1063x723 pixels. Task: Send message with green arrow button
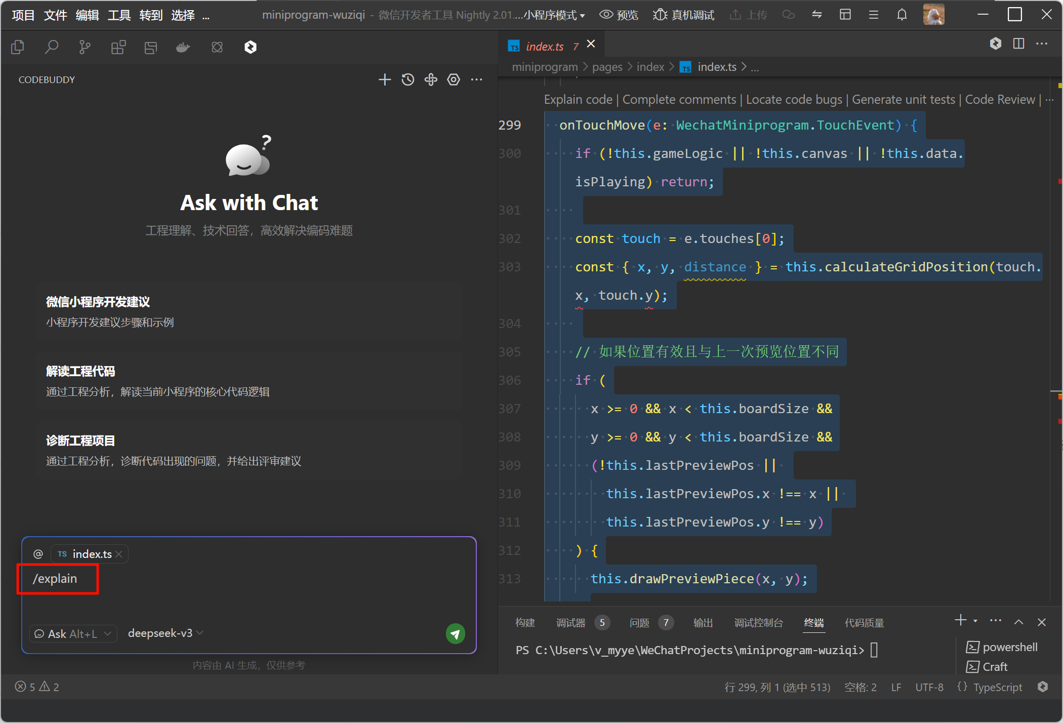pyautogui.click(x=455, y=633)
